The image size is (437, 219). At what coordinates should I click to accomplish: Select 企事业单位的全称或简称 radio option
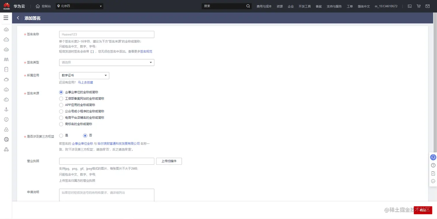pos(61,92)
